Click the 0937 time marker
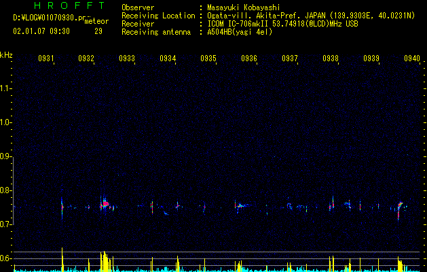The width and height of the screenshot is (427, 272). point(290,58)
